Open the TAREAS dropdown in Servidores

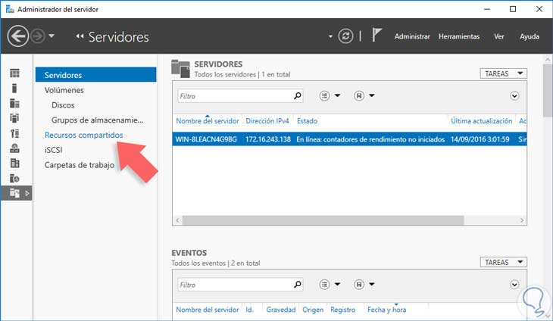503,73
